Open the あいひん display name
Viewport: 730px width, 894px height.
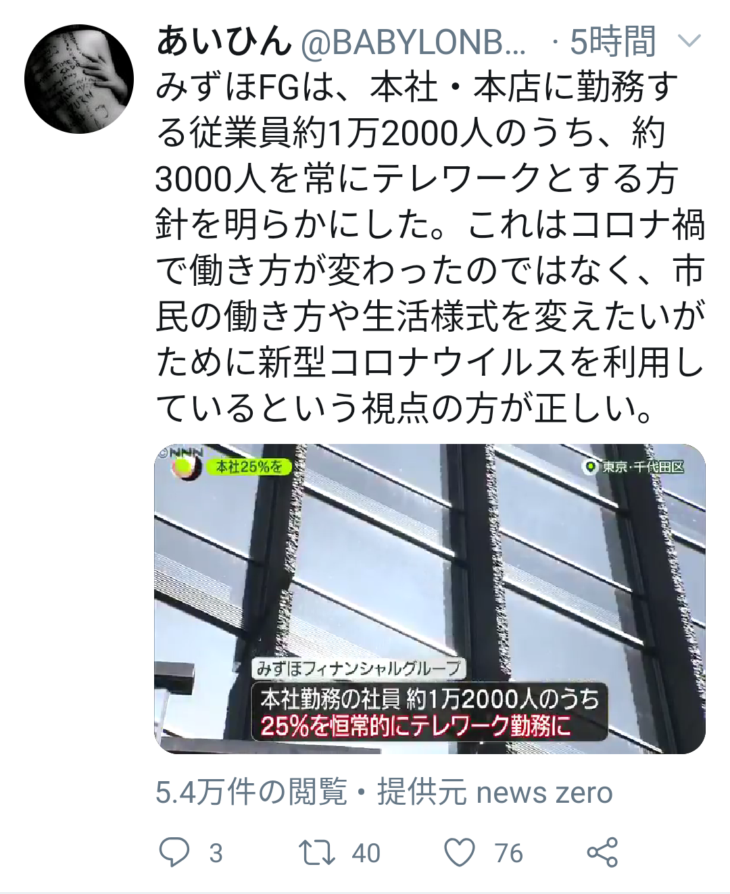224,42
